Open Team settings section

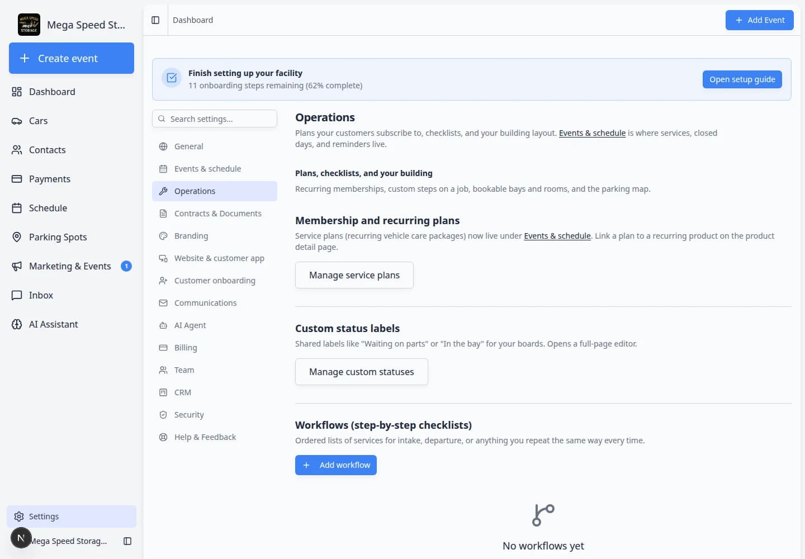215,370
